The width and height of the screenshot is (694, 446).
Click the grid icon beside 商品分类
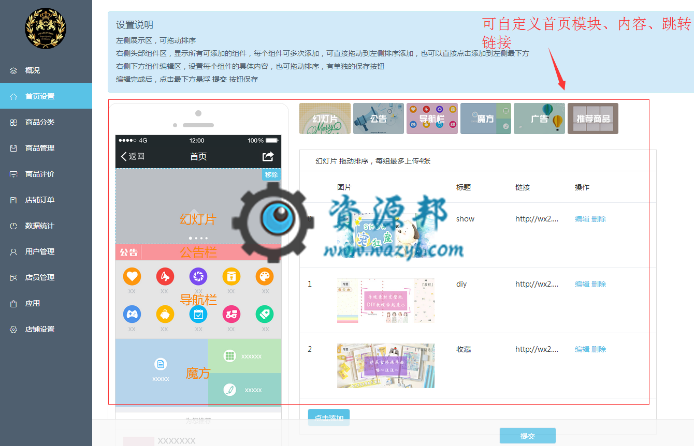(13, 122)
